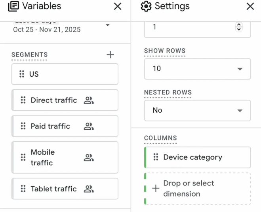The width and height of the screenshot is (261, 212).
Task: Click drag handle of US segment
Action: pos(22,74)
